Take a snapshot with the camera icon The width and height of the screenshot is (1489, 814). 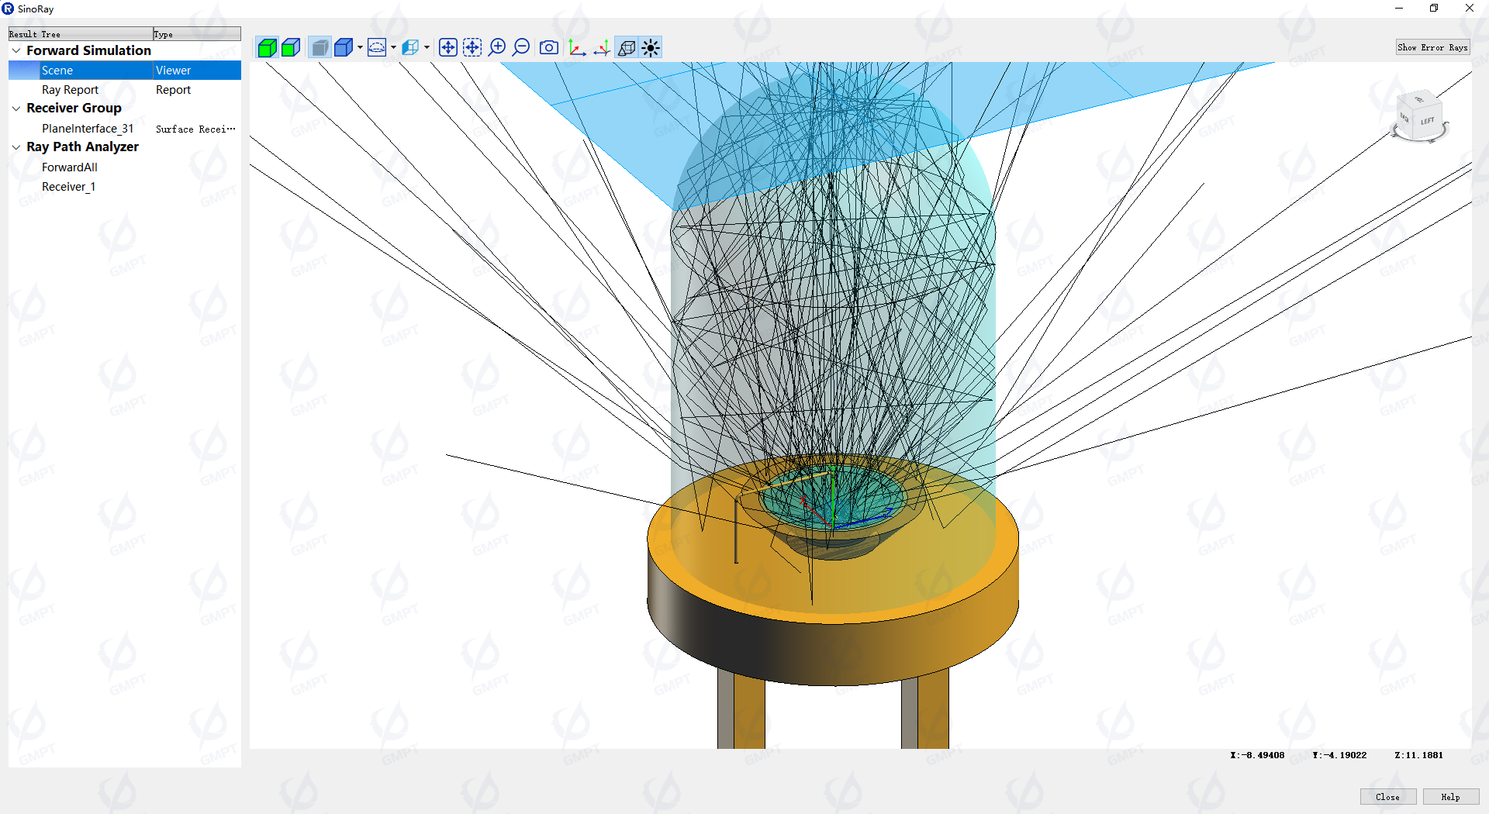point(549,48)
